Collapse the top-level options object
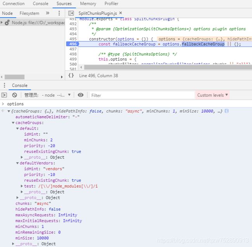 coord(9,111)
